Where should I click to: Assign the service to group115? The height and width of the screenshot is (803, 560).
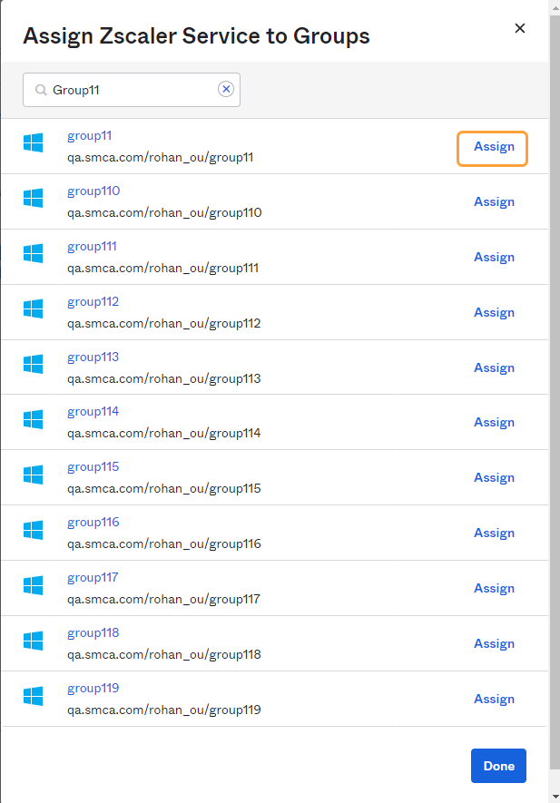[494, 477]
